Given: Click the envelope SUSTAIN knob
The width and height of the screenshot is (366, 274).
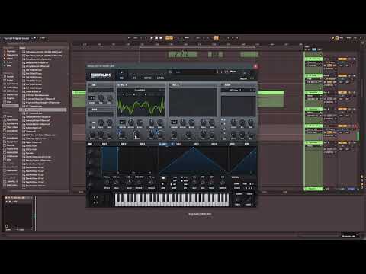Looking at the screenshot, I should coord(139,183).
